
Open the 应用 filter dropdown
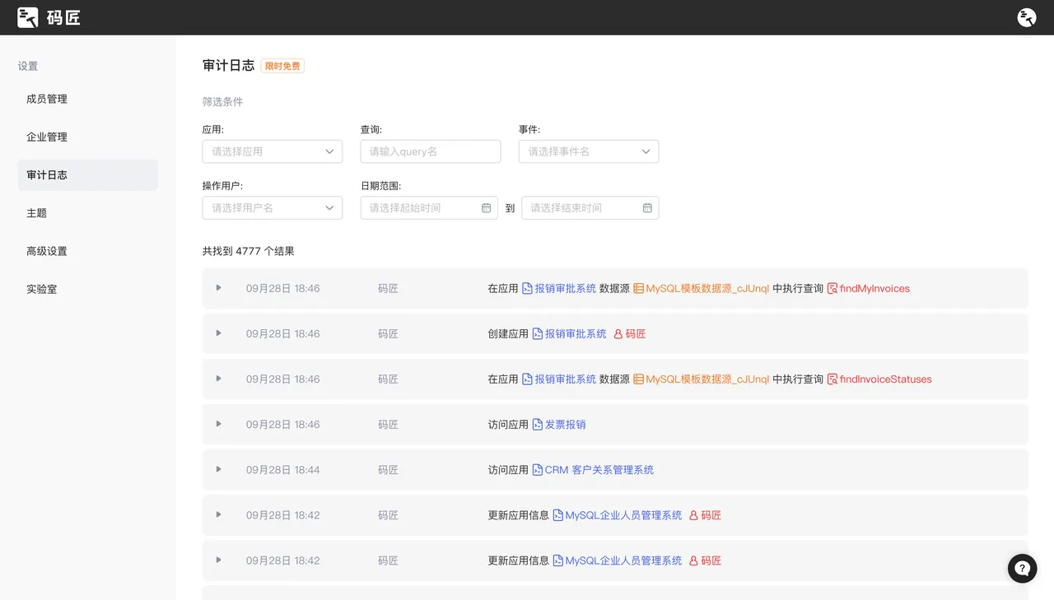coord(273,151)
